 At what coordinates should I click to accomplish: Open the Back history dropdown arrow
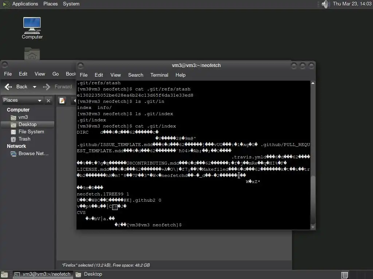click(35, 87)
